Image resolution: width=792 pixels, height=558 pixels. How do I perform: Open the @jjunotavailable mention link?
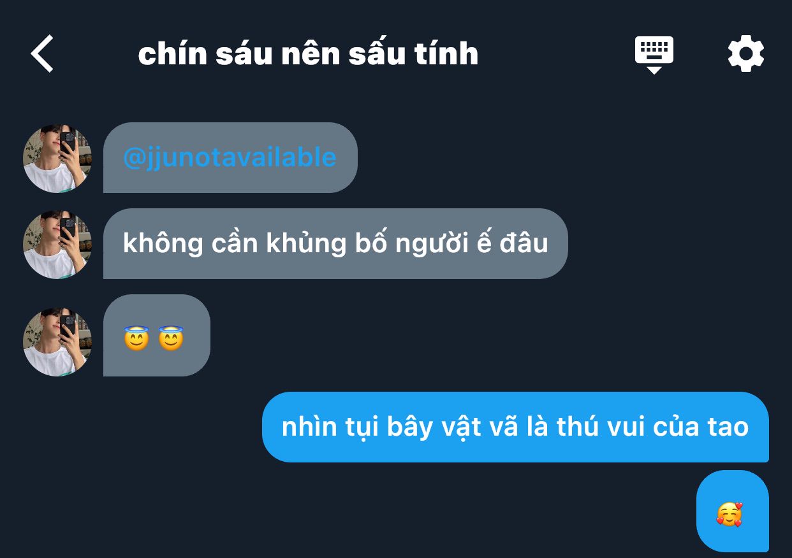click(x=230, y=157)
